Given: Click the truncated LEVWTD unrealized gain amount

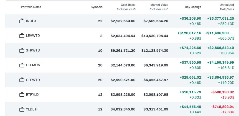Looking at the screenshot, I should 219,33.
